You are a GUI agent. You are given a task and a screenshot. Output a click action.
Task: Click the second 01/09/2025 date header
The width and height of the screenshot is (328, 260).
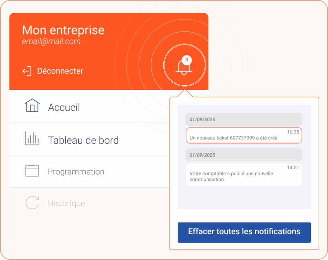pos(244,155)
